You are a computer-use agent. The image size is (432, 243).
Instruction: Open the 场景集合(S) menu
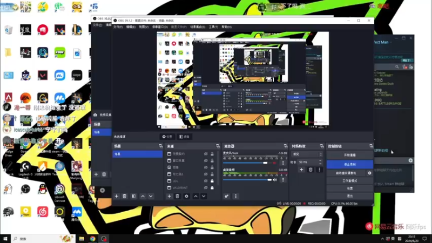[x=198, y=27]
